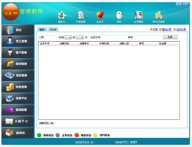
Task: Minimize the application window
Action: tap(179, 4)
